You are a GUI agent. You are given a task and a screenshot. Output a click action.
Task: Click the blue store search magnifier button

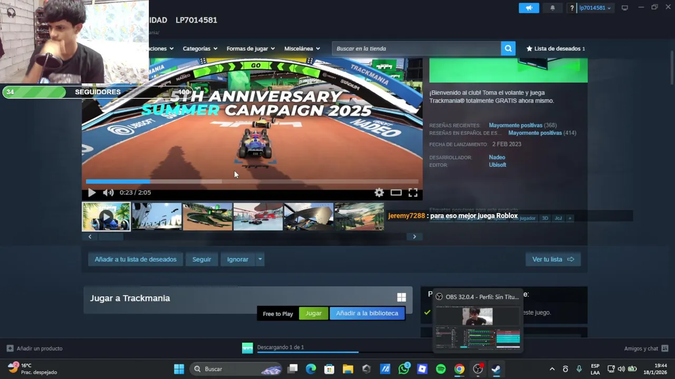pos(508,48)
